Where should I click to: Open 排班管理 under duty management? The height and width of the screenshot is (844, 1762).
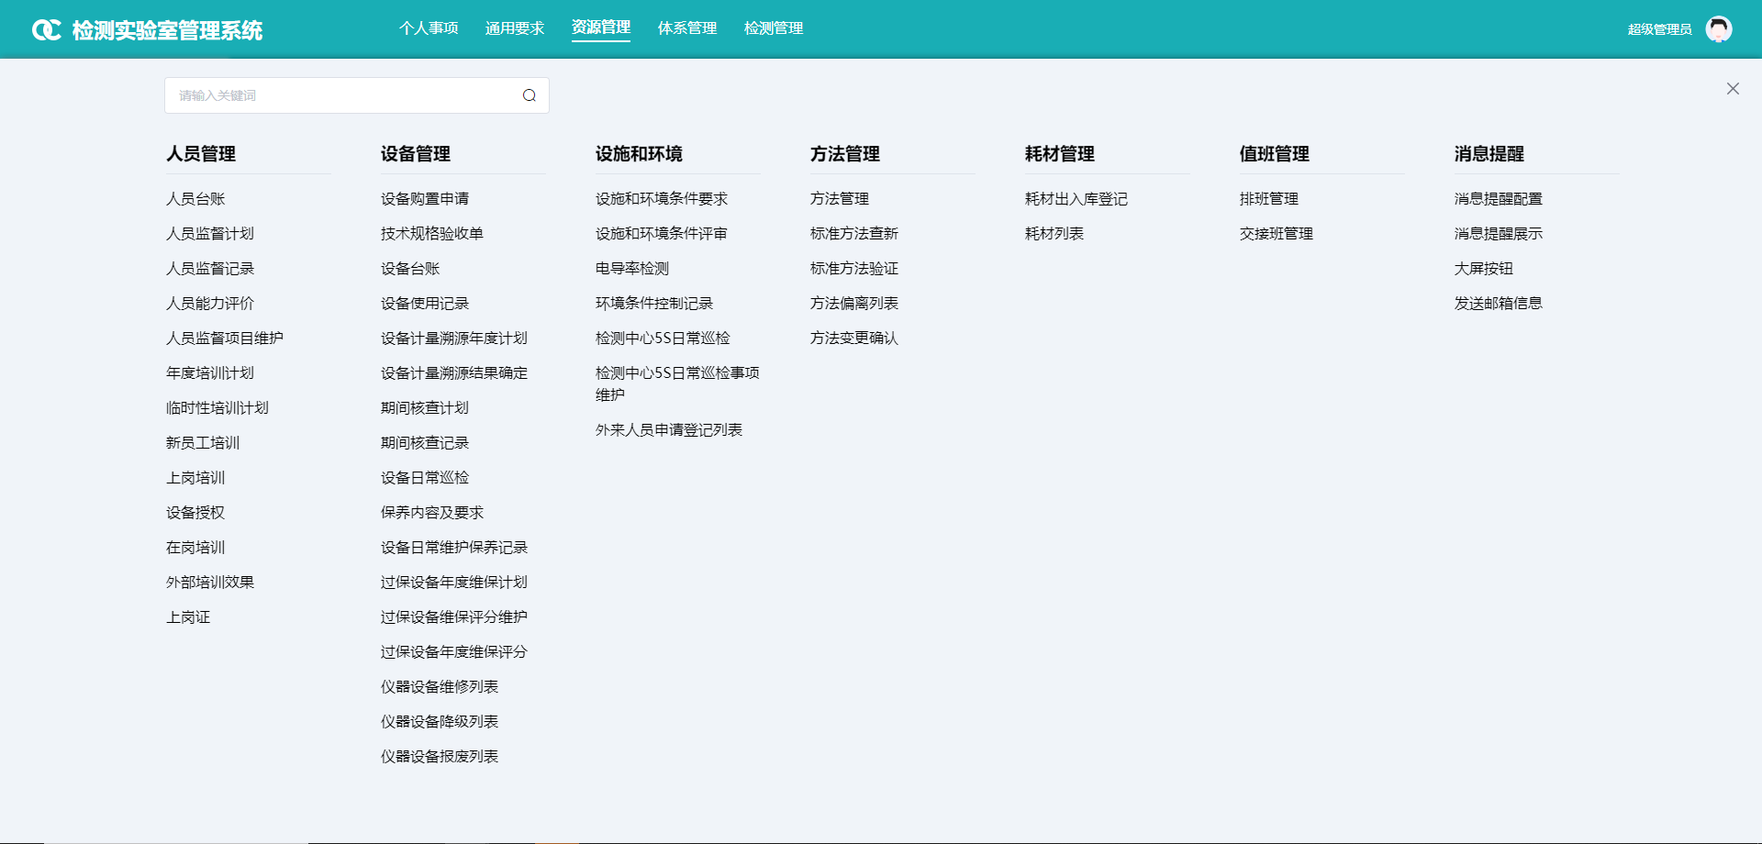1269,199
